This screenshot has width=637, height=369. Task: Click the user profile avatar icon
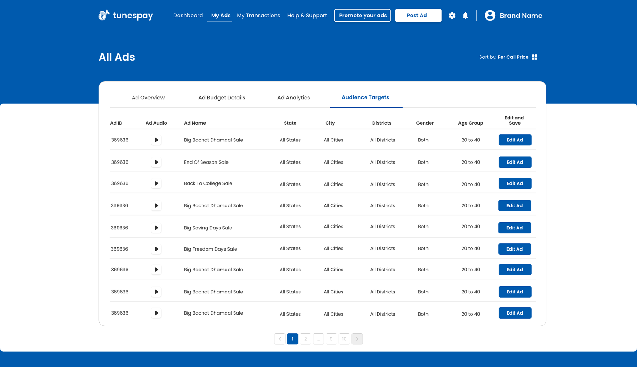490,15
